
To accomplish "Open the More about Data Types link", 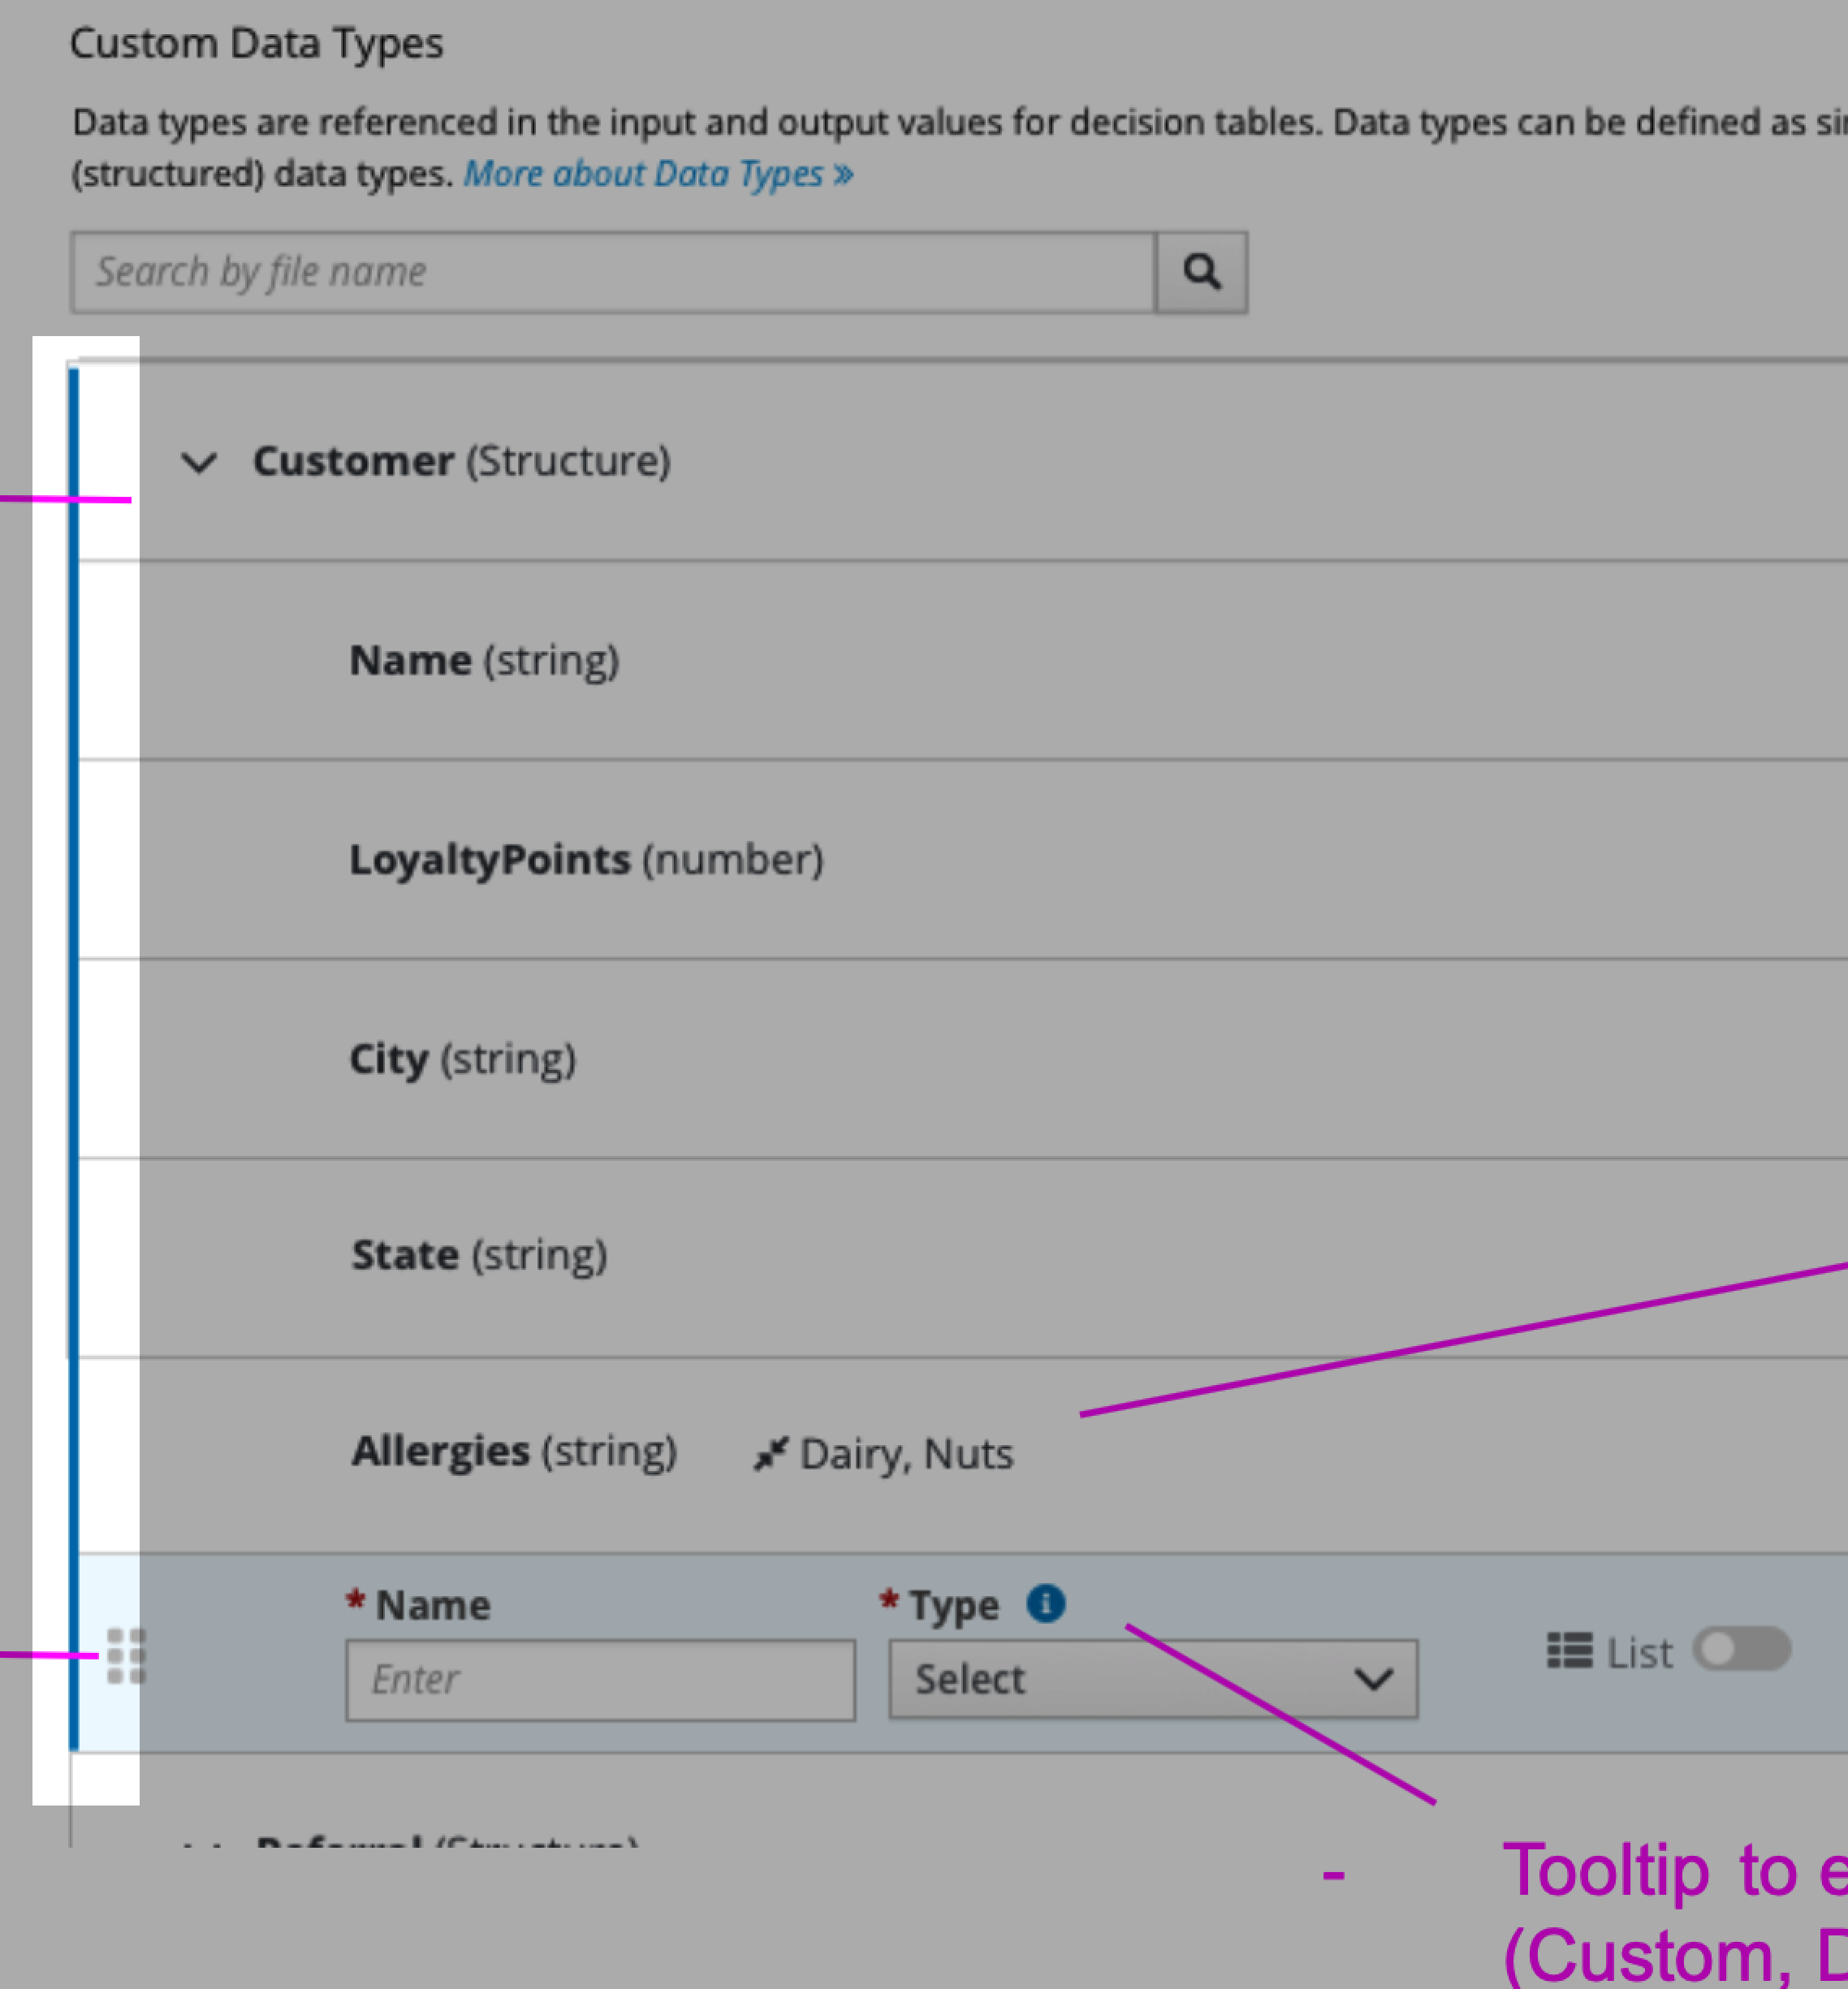I will [x=658, y=174].
